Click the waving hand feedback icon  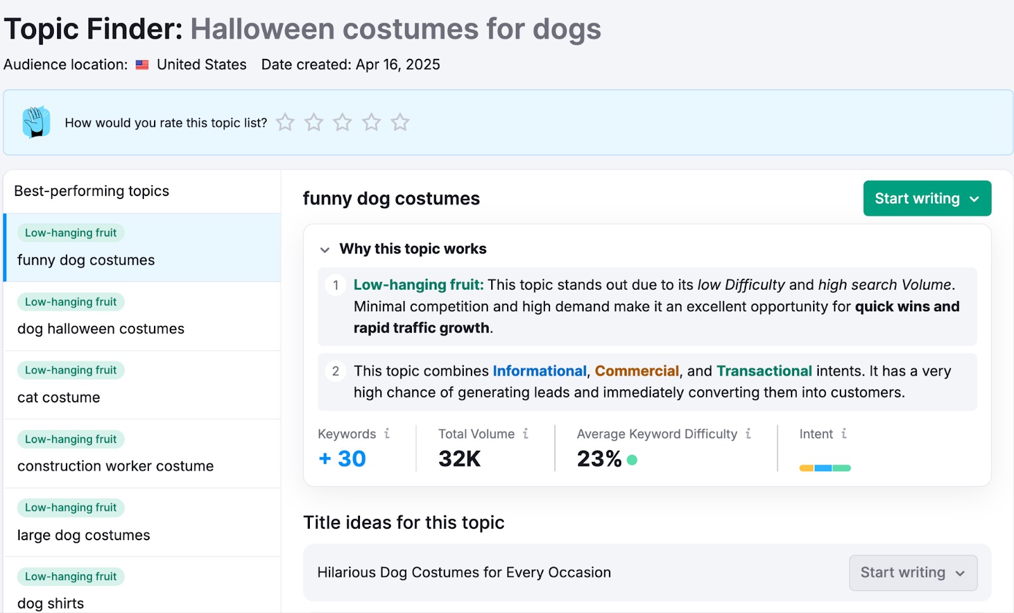[36, 122]
